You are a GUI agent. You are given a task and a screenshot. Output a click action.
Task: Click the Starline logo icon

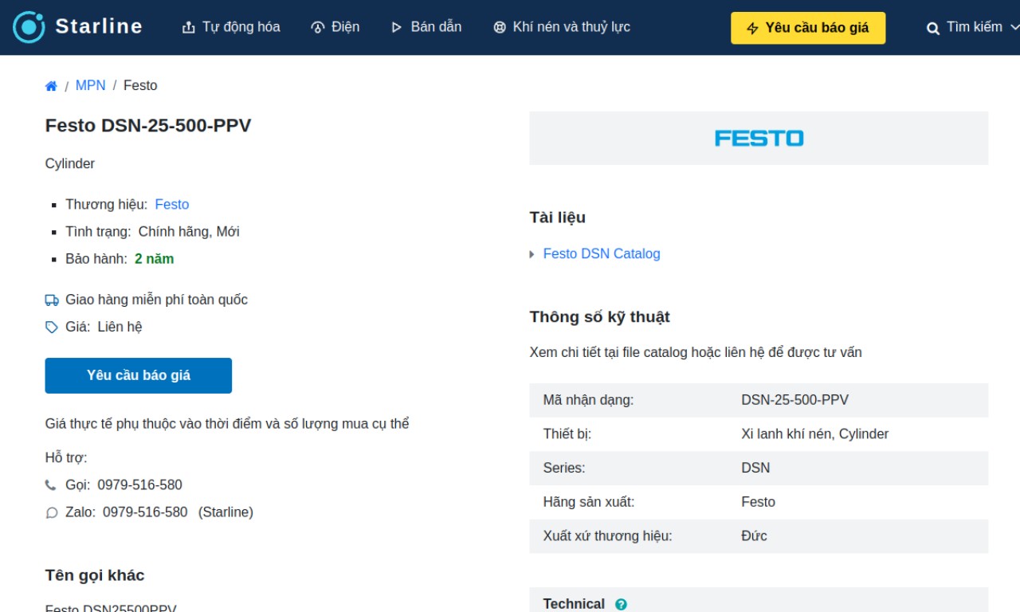click(x=29, y=27)
